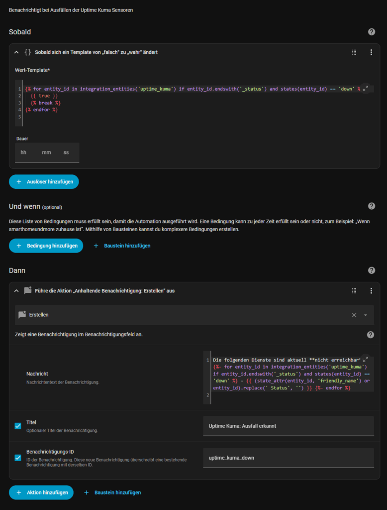Click the '{{ true }}' code line

click(x=44, y=96)
